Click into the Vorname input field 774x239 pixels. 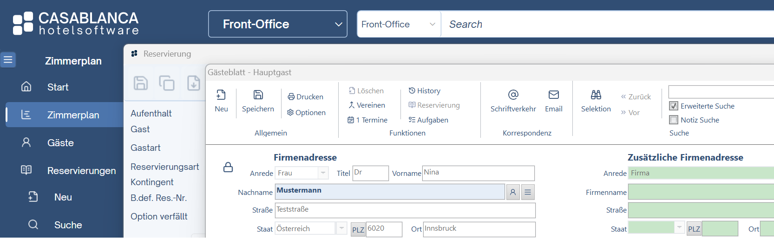[x=478, y=173]
